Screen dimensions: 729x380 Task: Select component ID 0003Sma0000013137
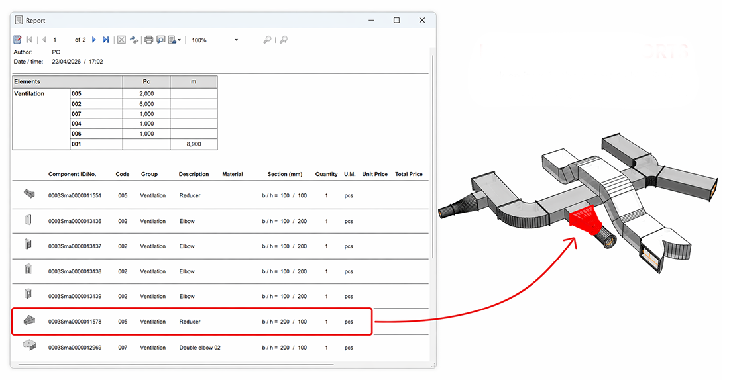[x=75, y=246]
